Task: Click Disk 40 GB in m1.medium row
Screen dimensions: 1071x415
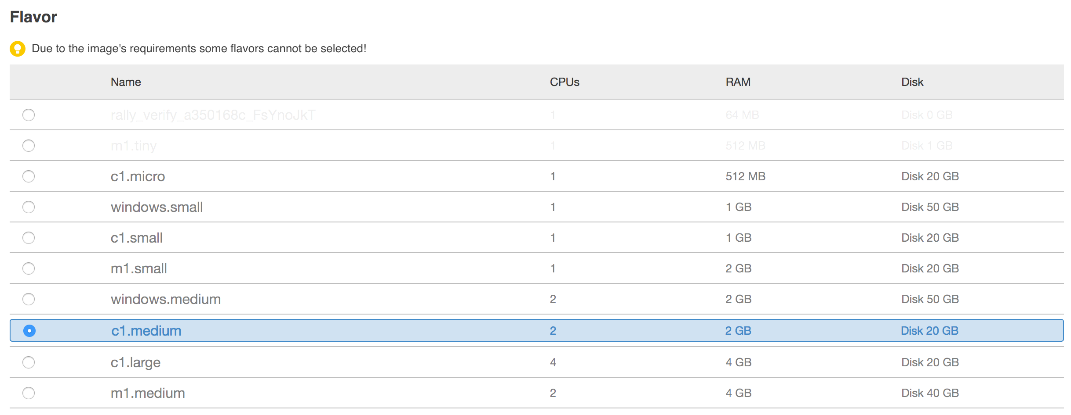Action: coord(930,393)
